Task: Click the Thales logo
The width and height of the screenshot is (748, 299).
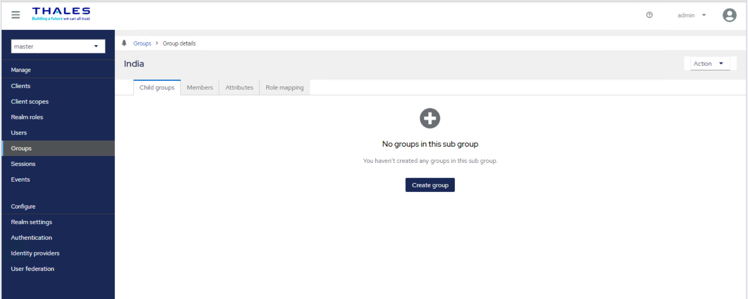Action: click(x=61, y=14)
